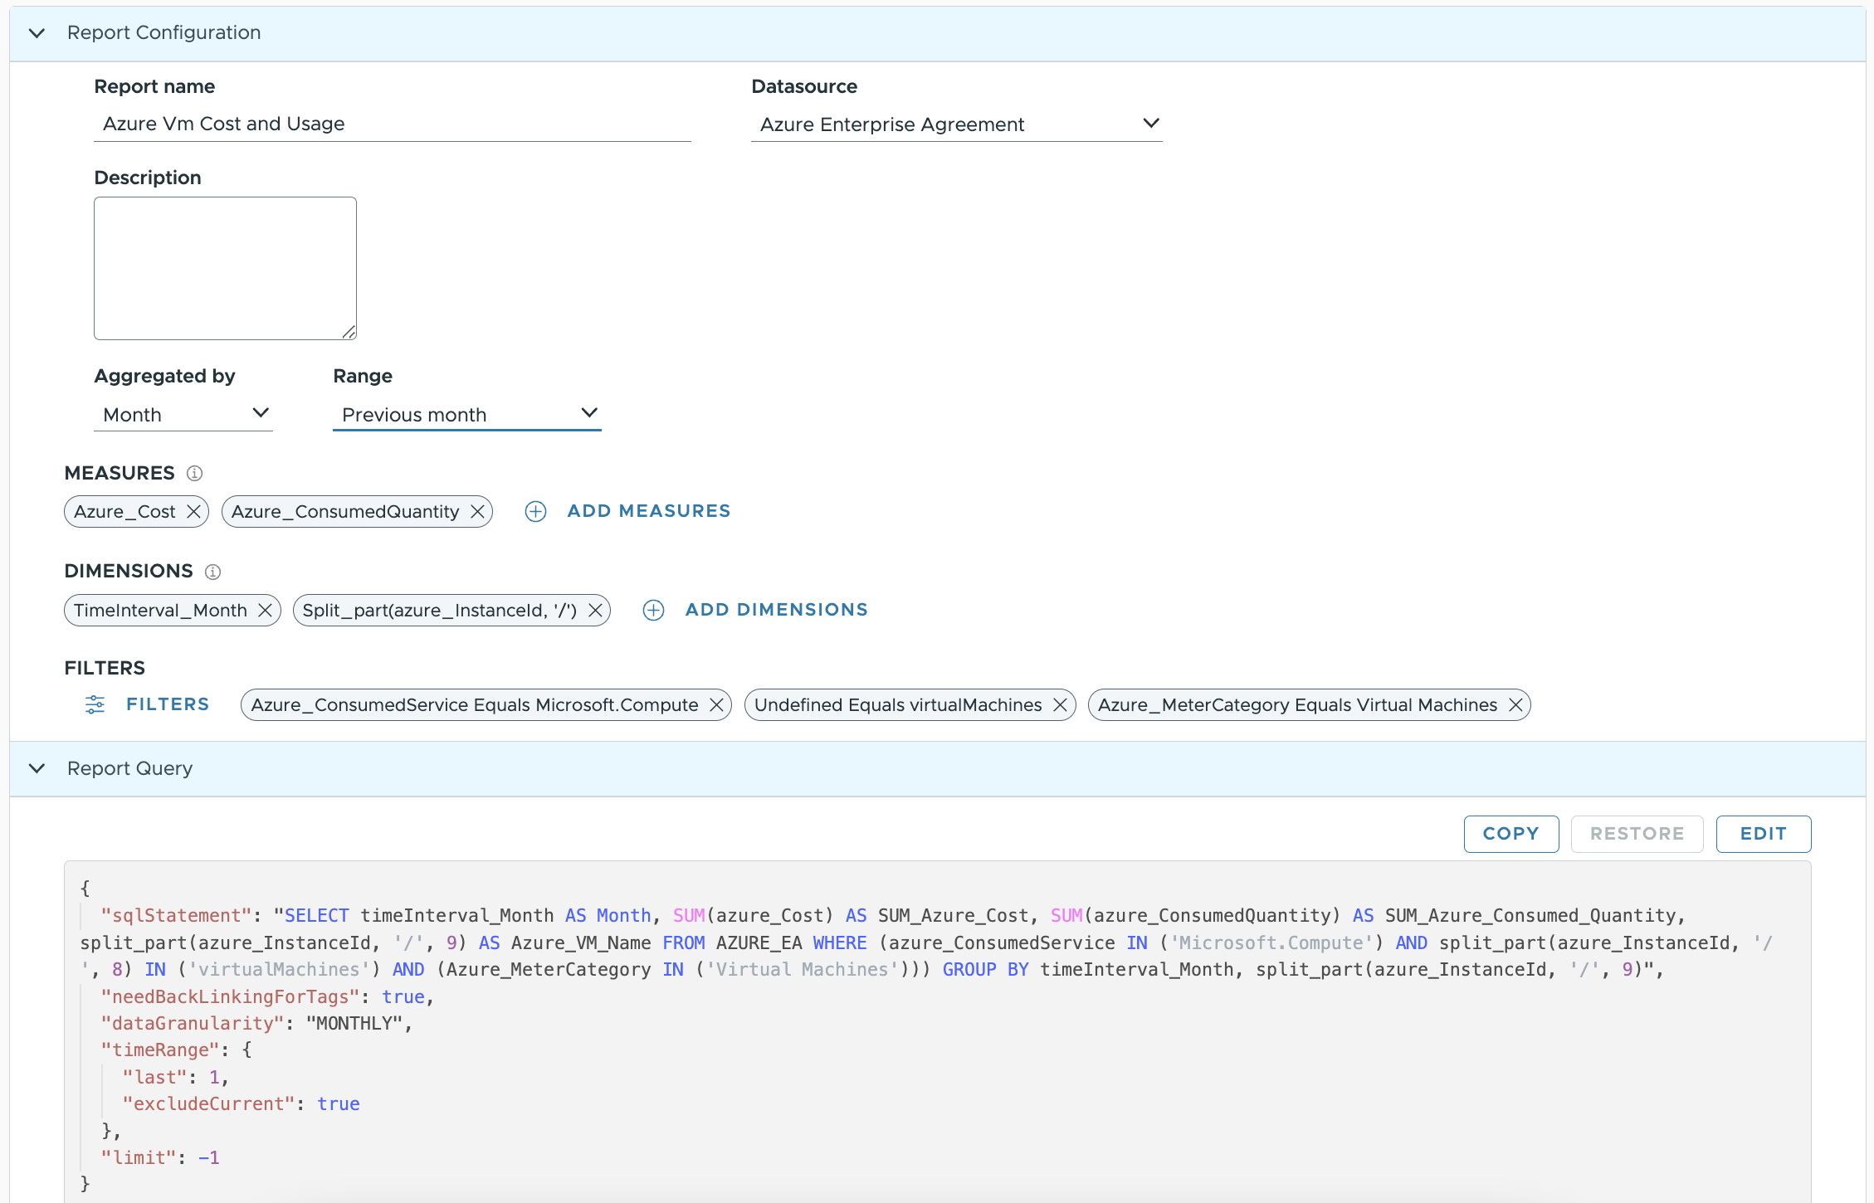The height and width of the screenshot is (1203, 1874).
Task: Click the "needBackLinkingForTags" key in query
Action: [230, 997]
